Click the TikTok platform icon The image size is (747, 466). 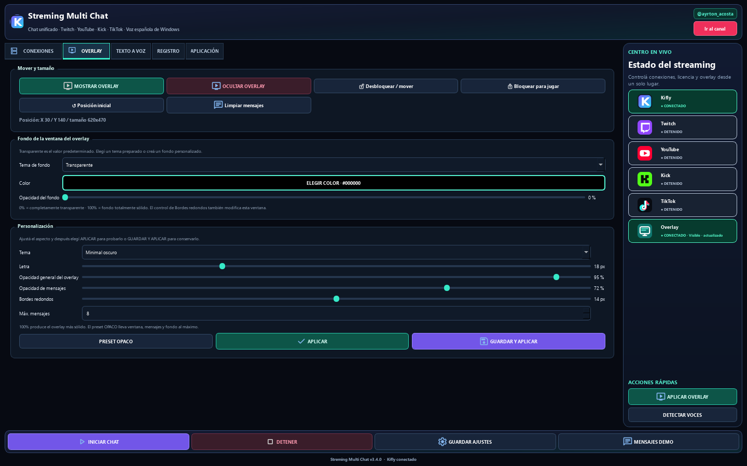pyautogui.click(x=645, y=205)
